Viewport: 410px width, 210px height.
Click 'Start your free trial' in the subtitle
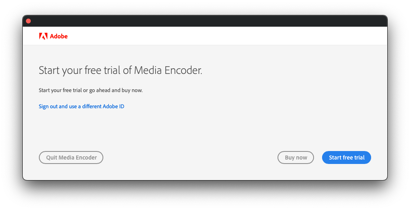pyautogui.click(x=60, y=90)
